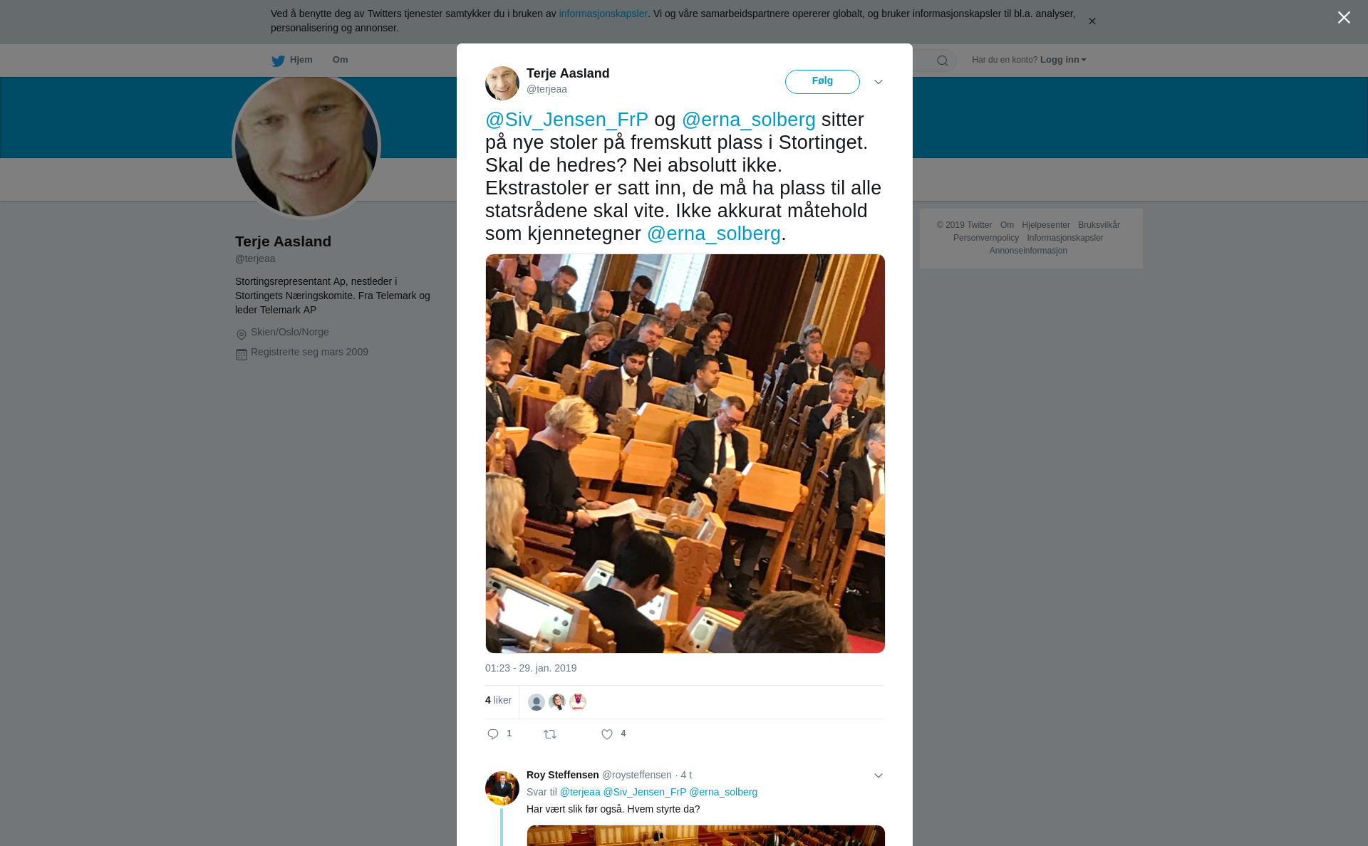Click the Twitter bird Hjem icon

pyautogui.click(x=278, y=61)
